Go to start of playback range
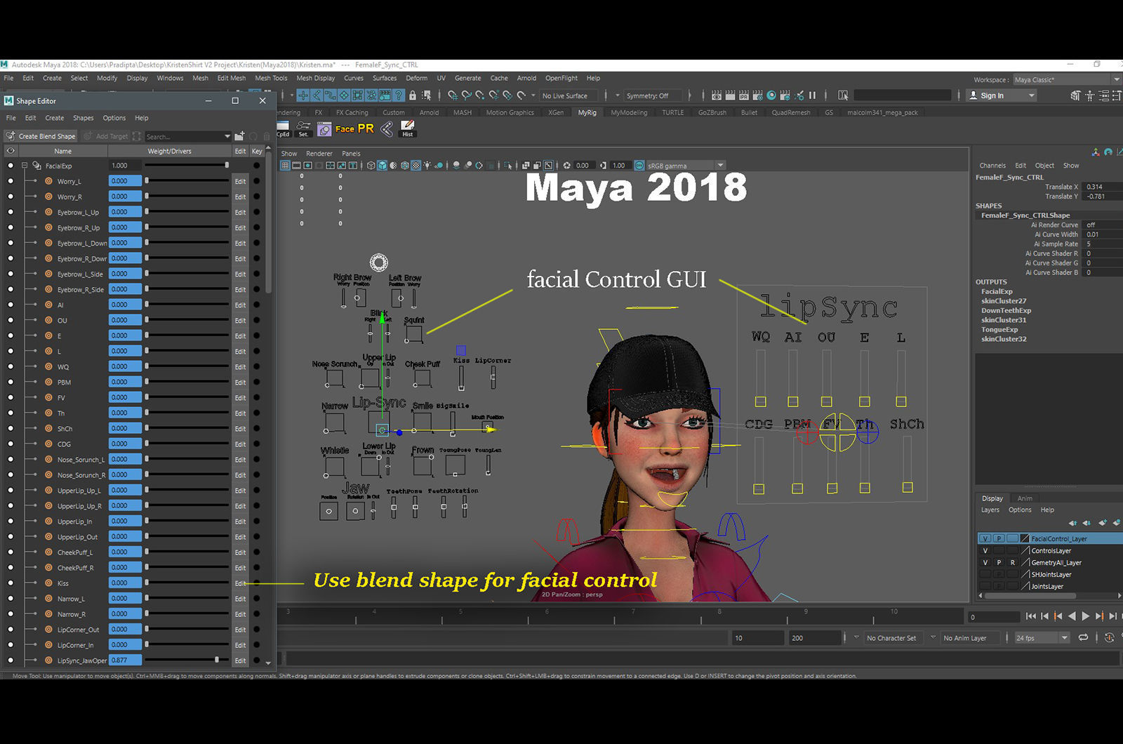This screenshot has height=744, width=1123. tap(1030, 616)
